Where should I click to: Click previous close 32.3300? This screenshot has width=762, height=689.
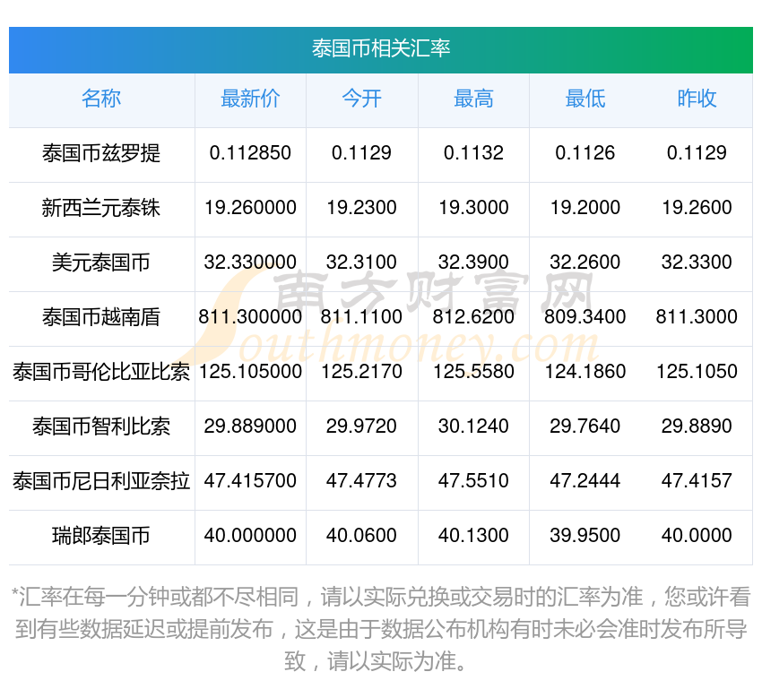[697, 263]
